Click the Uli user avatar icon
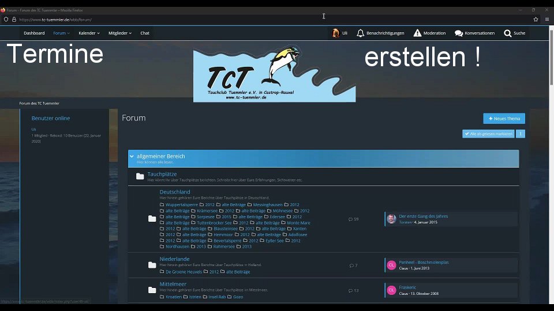The width and height of the screenshot is (554, 311). point(335,33)
